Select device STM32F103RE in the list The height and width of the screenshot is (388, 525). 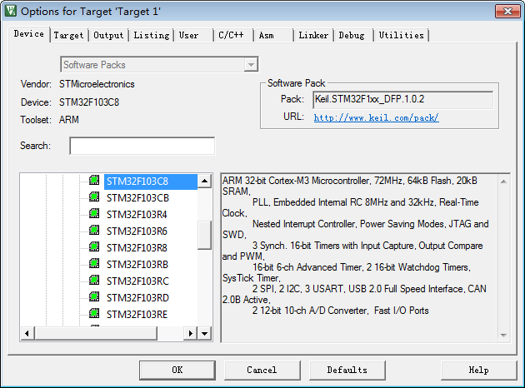[x=137, y=315]
